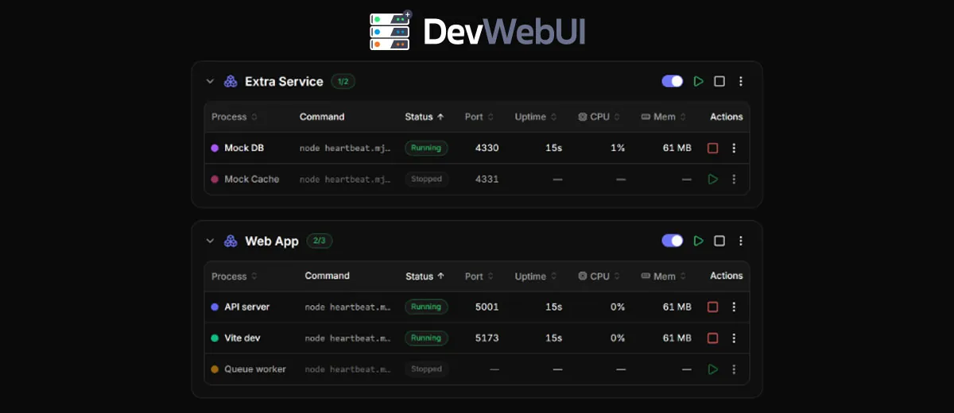This screenshot has width=954, height=413.
Task: Sort Web App table by Port
Action: click(x=480, y=276)
